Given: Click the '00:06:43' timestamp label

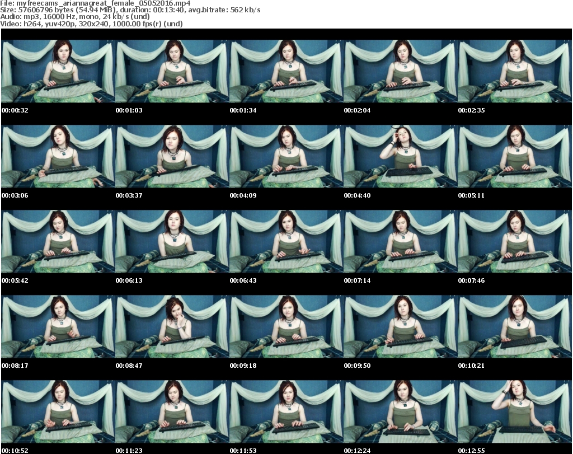Looking at the screenshot, I should tap(243, 280).
